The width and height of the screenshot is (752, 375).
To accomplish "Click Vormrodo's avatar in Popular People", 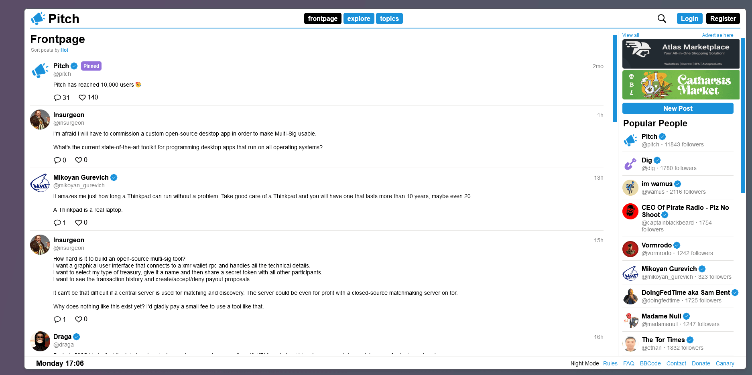I will [630, 249].
